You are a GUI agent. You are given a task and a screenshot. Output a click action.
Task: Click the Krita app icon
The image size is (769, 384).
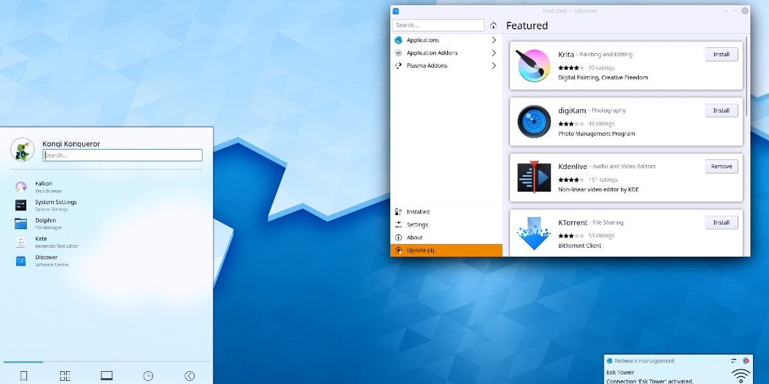(x=534, y=66)
